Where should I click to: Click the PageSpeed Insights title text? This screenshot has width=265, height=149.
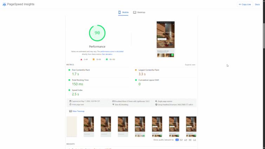21,4
